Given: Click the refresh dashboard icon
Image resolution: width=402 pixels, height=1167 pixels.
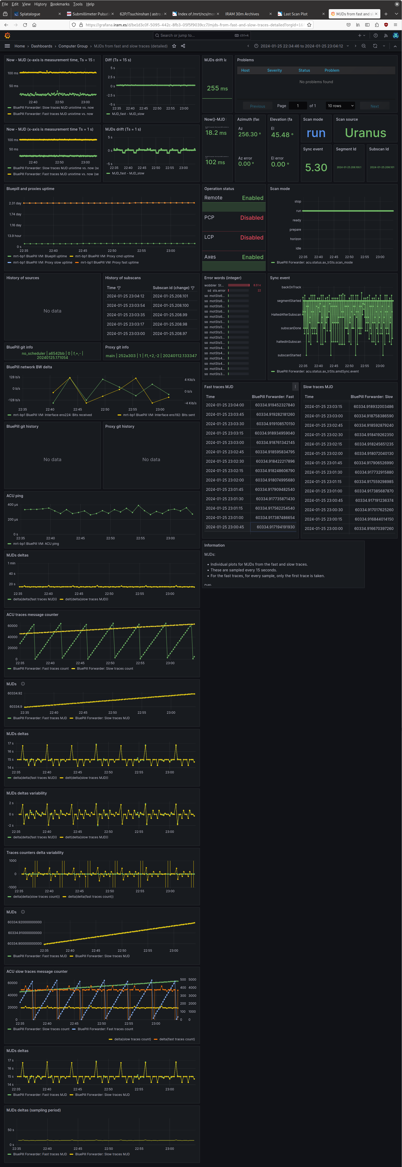Looking at the screenshot, I should pos(375,46).
